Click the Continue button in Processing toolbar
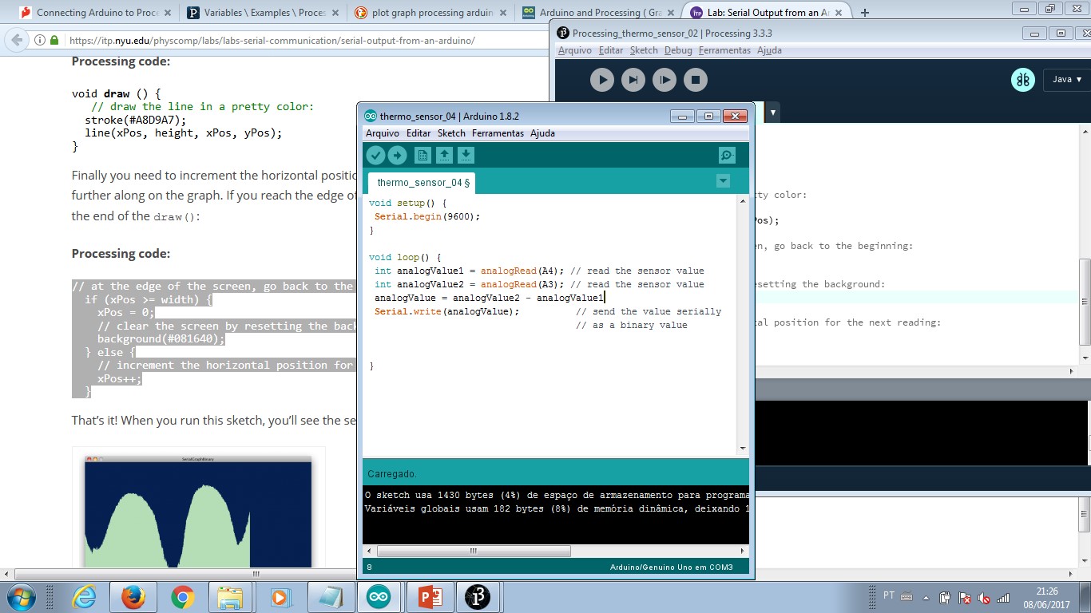 [665, 80]
